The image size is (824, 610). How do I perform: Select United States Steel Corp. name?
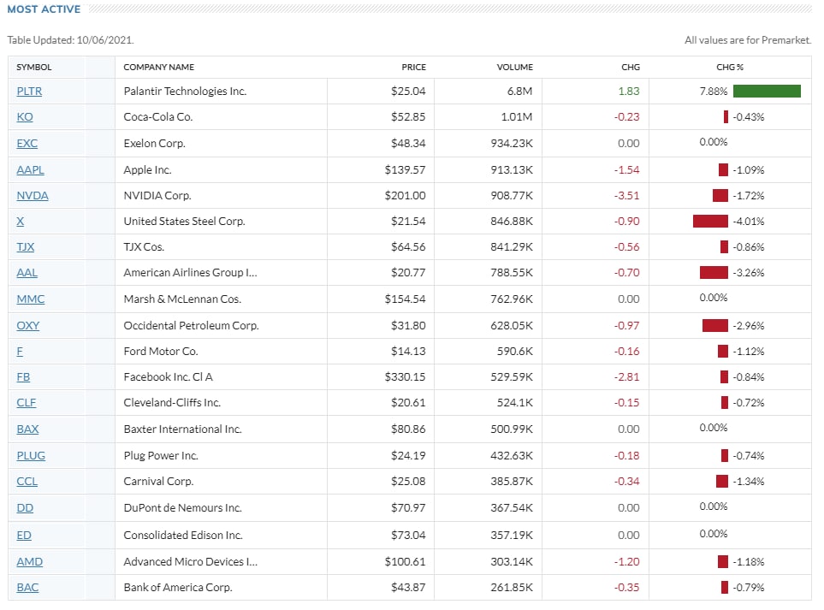tap(185, 222)
